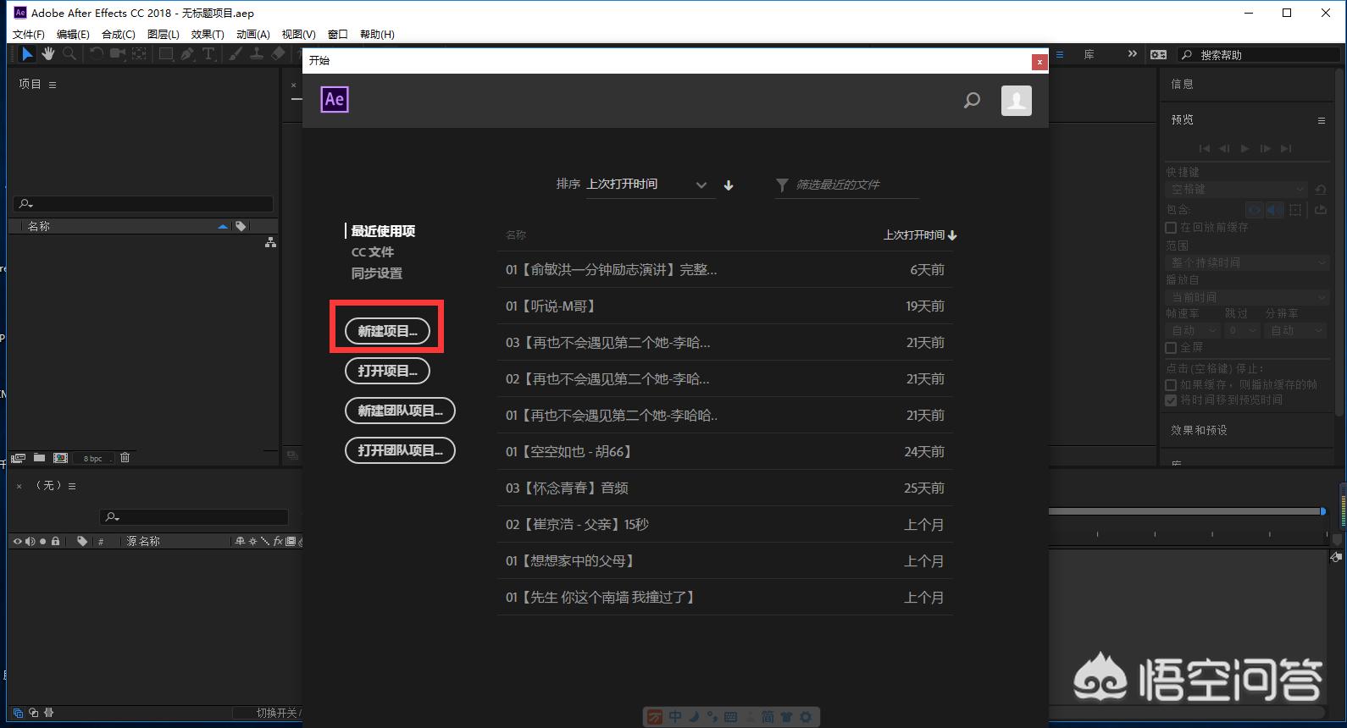
Task: Toggle video eye column in timeline header
Action: coord(18,541)
